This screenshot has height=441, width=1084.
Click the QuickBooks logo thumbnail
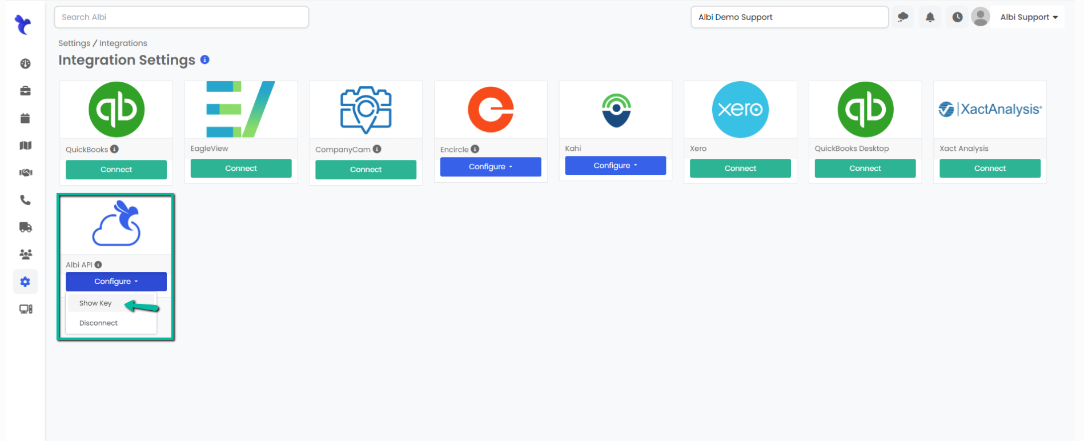117,109
